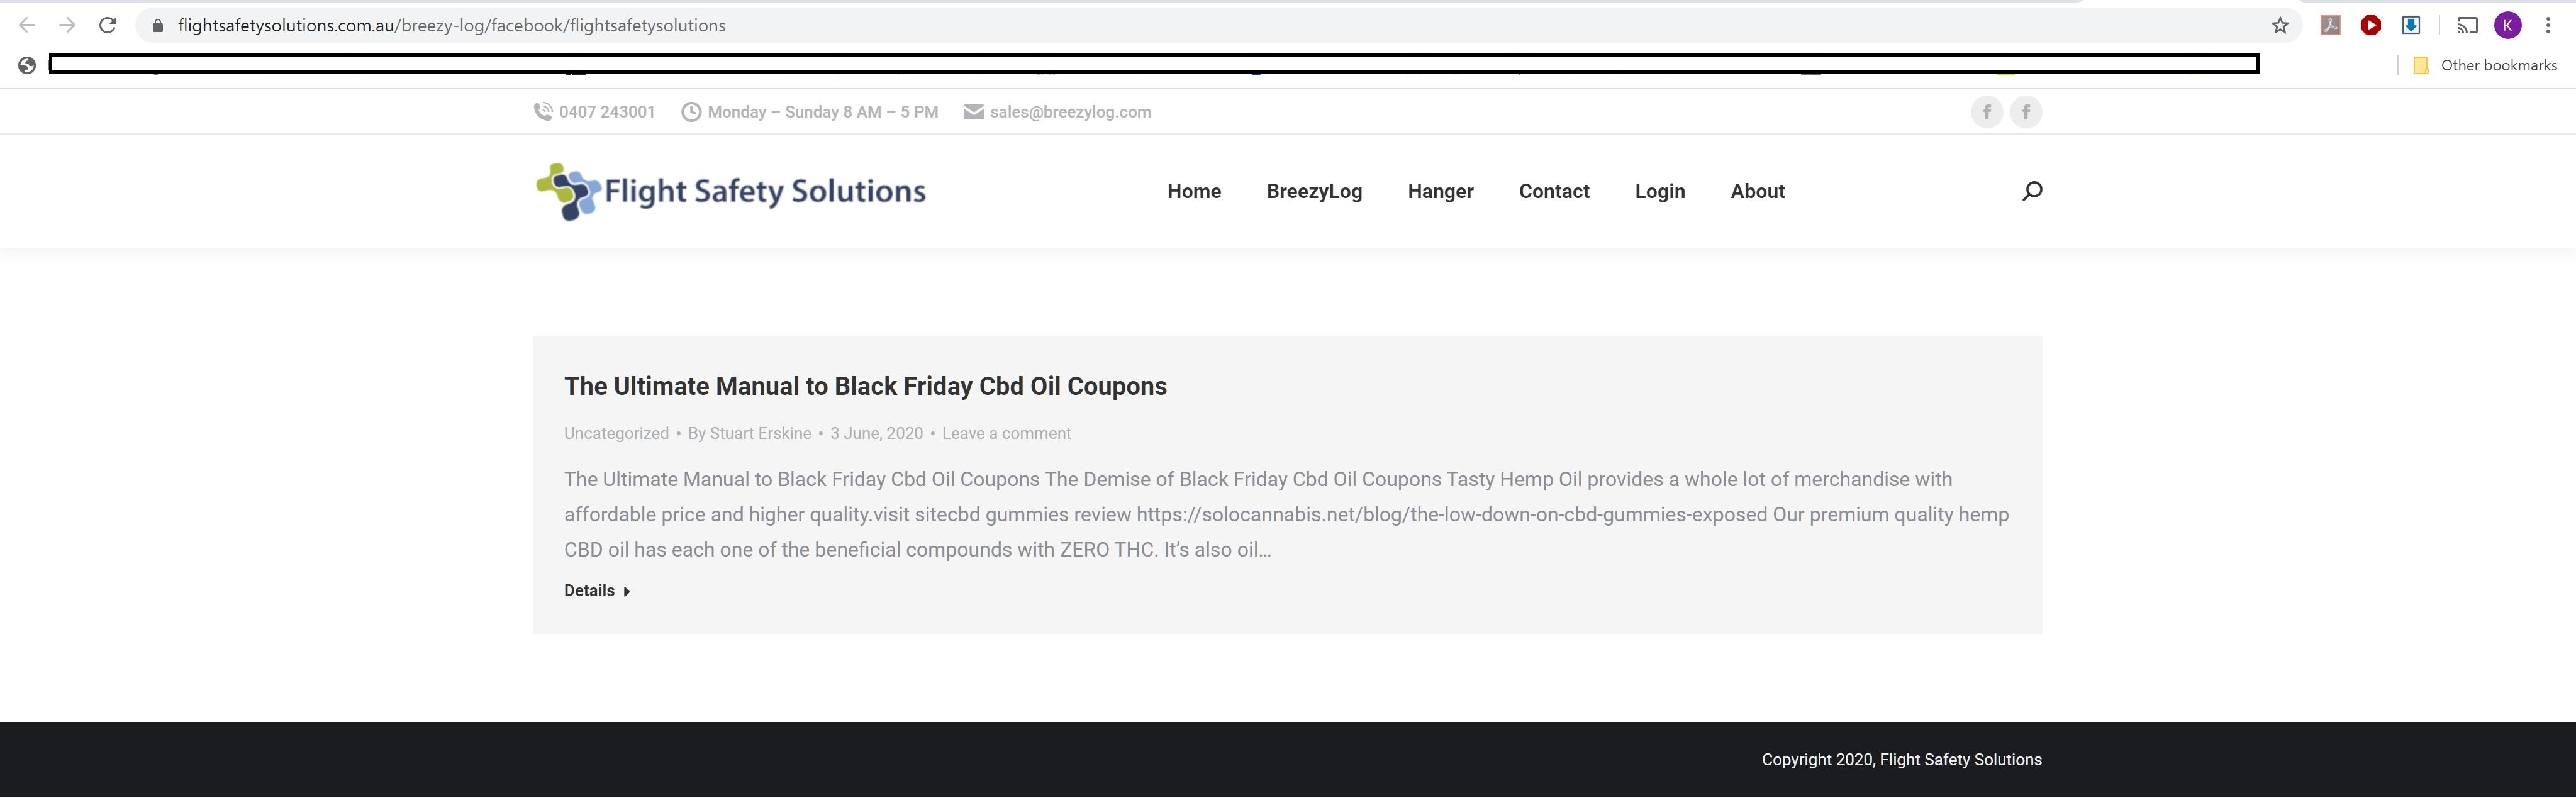Click the red play extension icon
Image resolution: width=2576 pixels, height=798 pixels.
pos(2370,26)
